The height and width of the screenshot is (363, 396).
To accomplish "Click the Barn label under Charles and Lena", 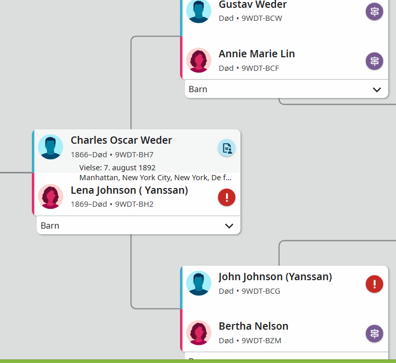I will [x=50, y=226].
